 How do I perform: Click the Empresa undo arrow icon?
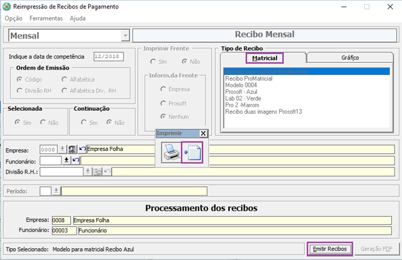pyautogui.click(x=82, y=149)
